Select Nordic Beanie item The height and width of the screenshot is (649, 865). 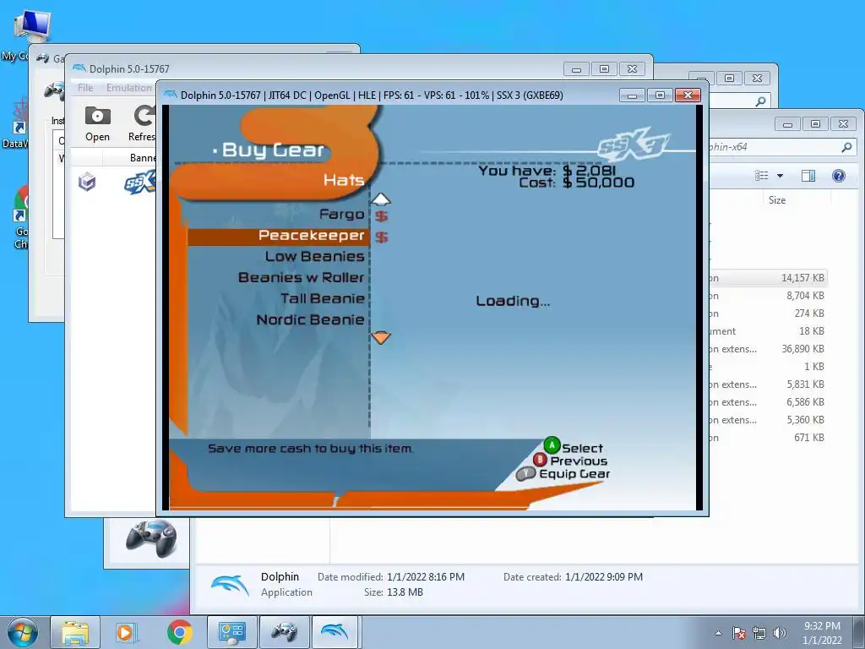310,319
